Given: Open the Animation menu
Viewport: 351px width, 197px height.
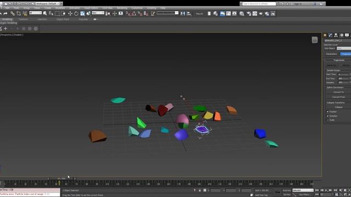Looking at the screenshot, I should (x=75, y=8).
